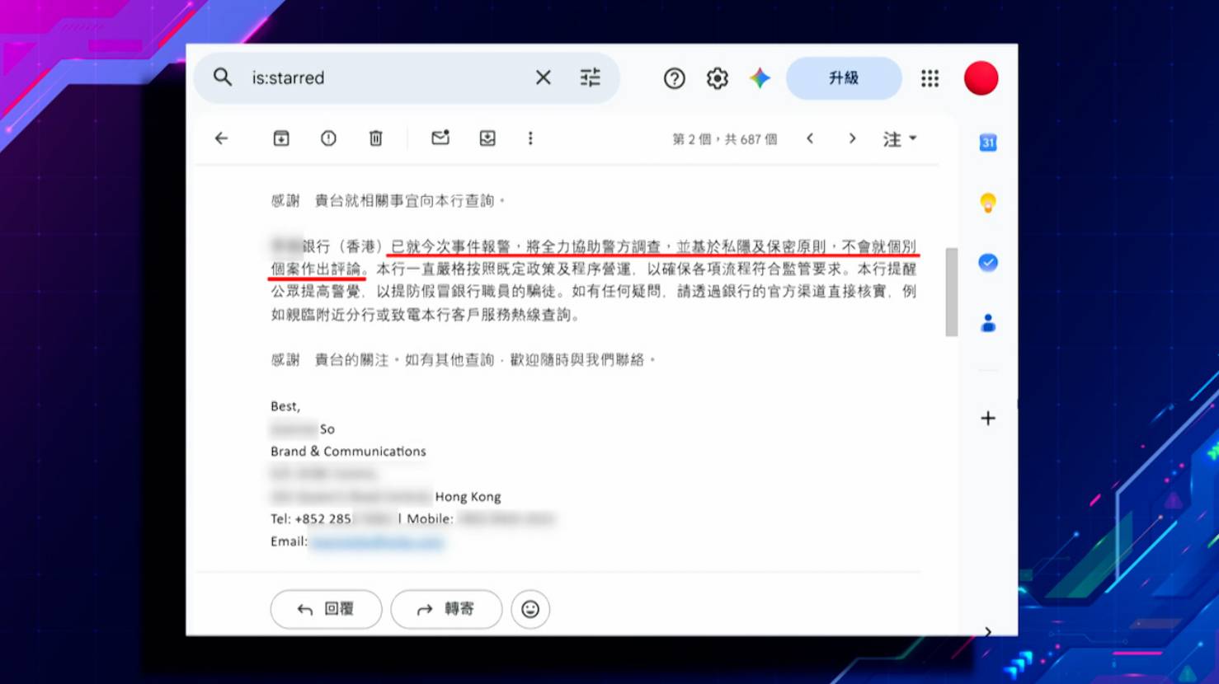Click the 第 2 個，共 687 個 counter
The width and height of the screenshot is (1219, 684).
(x=724, y=139)
